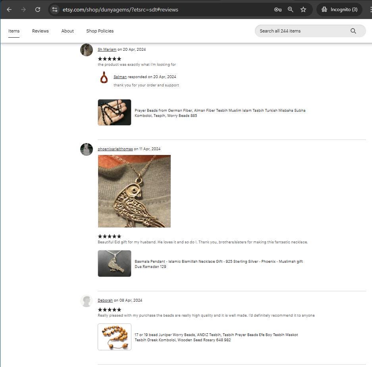Image resolution: width=372 pixels, height=367 pixels.
Task: Click 'responded on 20 Apr, 2024' text
Action: (x=152, y=77)
